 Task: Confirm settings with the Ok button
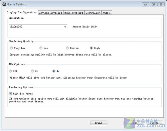click(x=135, y=123)
